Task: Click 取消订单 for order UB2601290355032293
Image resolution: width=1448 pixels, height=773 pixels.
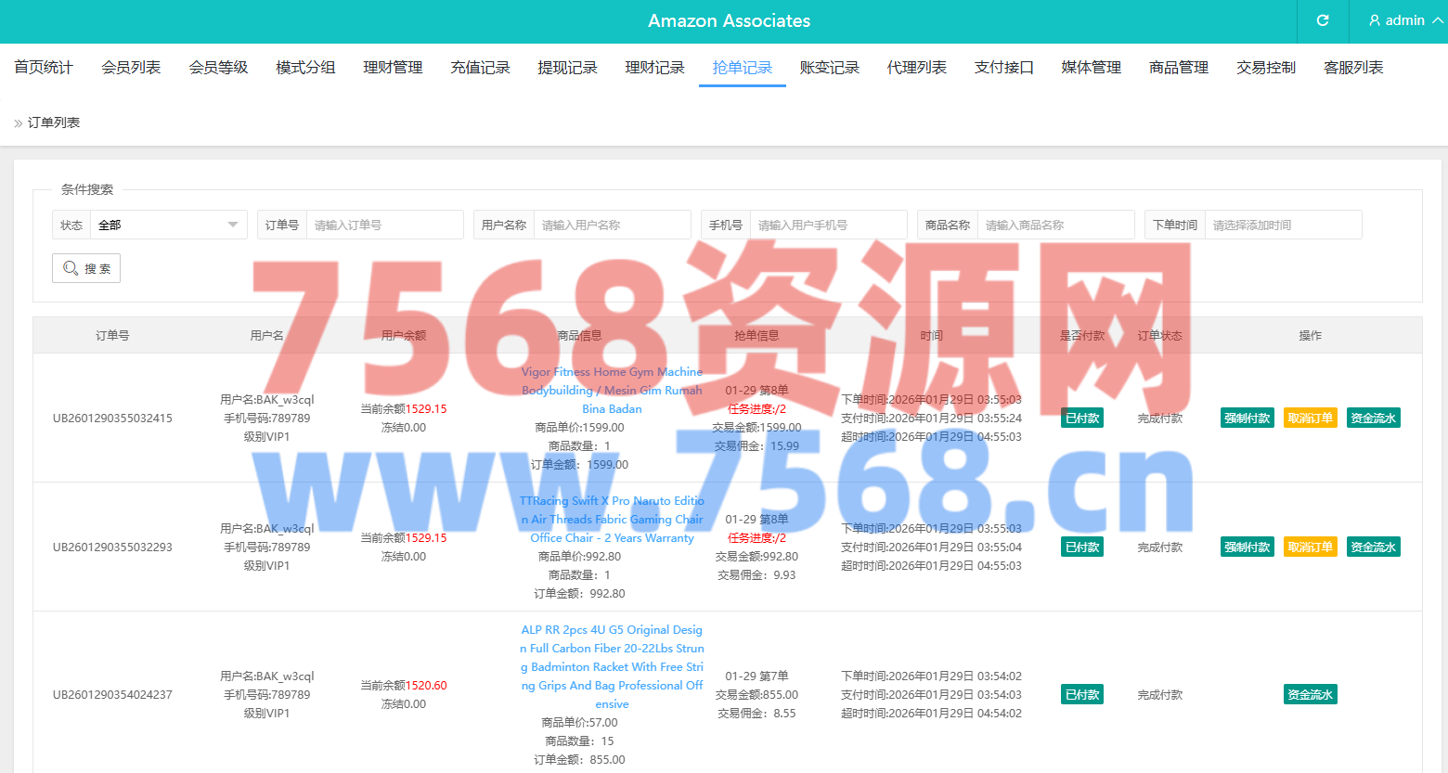Action: point(1310,547)
